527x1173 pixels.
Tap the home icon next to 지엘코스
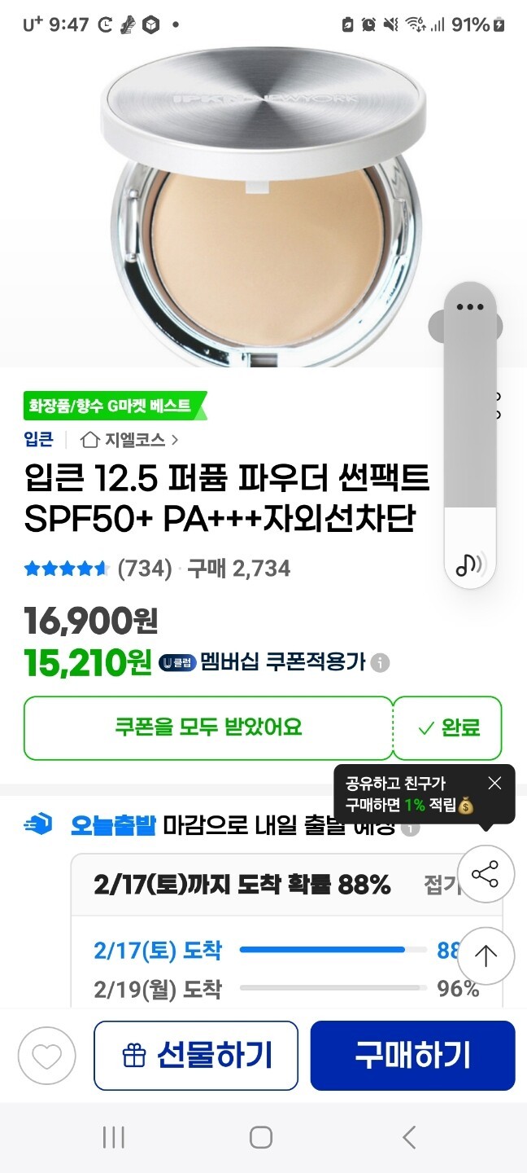click(x=90, y=440)
